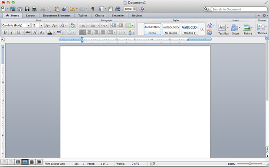Apply the font color swatch
The width and height of the screenshot is (269, 167).
pyautogui.click(x=50, y=32)
